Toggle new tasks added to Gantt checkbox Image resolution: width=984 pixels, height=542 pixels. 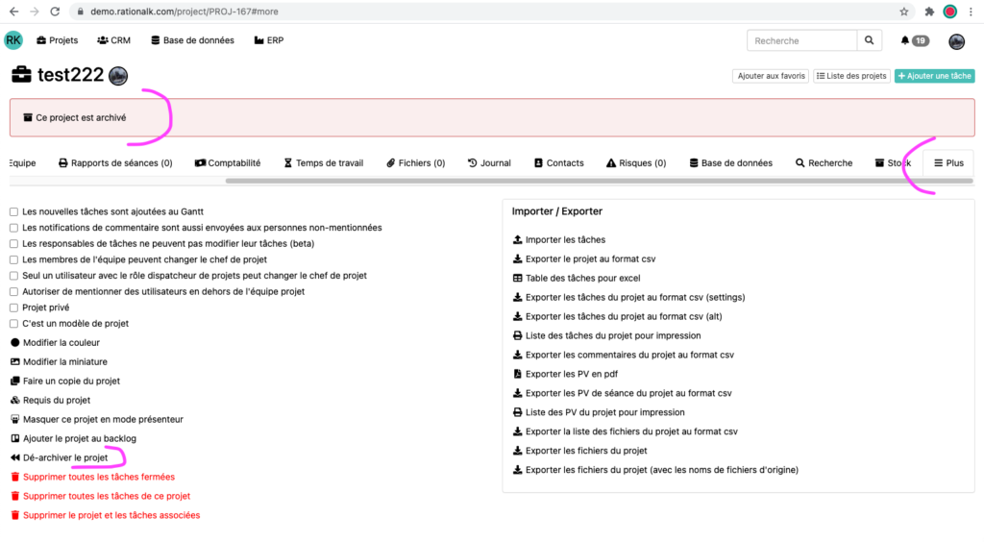[x=14, y=211]
